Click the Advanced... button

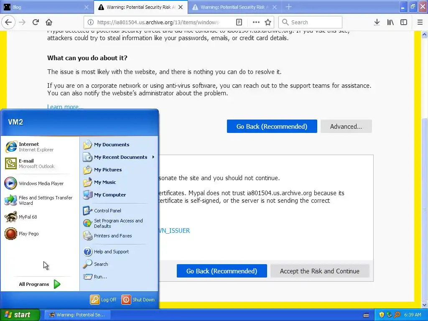(x=346, y=126)
